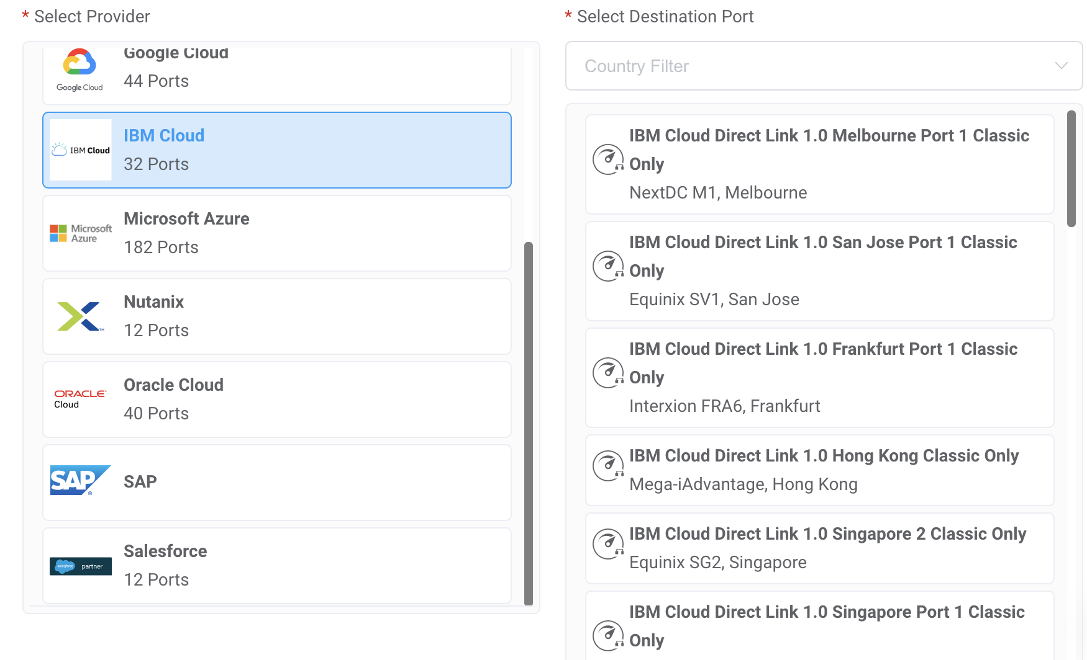The image size is (1087, 660).
Task: Click the 'Interxion FRA6, Frankfurt' location text
Action: [725, 406]
